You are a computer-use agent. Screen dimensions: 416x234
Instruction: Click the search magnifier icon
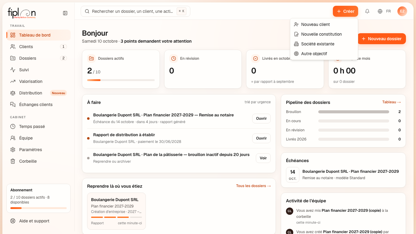click(87, 11)
